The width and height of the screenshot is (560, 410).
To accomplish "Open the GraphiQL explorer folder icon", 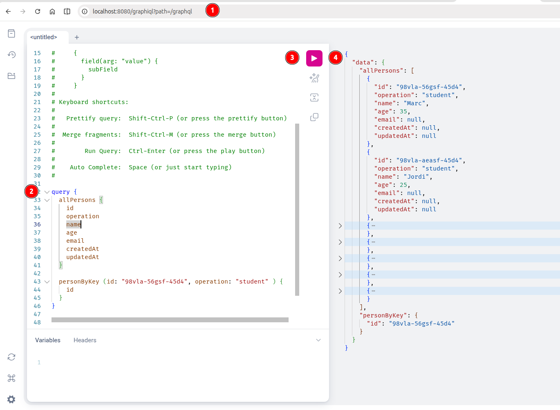I will coord(11,76).
